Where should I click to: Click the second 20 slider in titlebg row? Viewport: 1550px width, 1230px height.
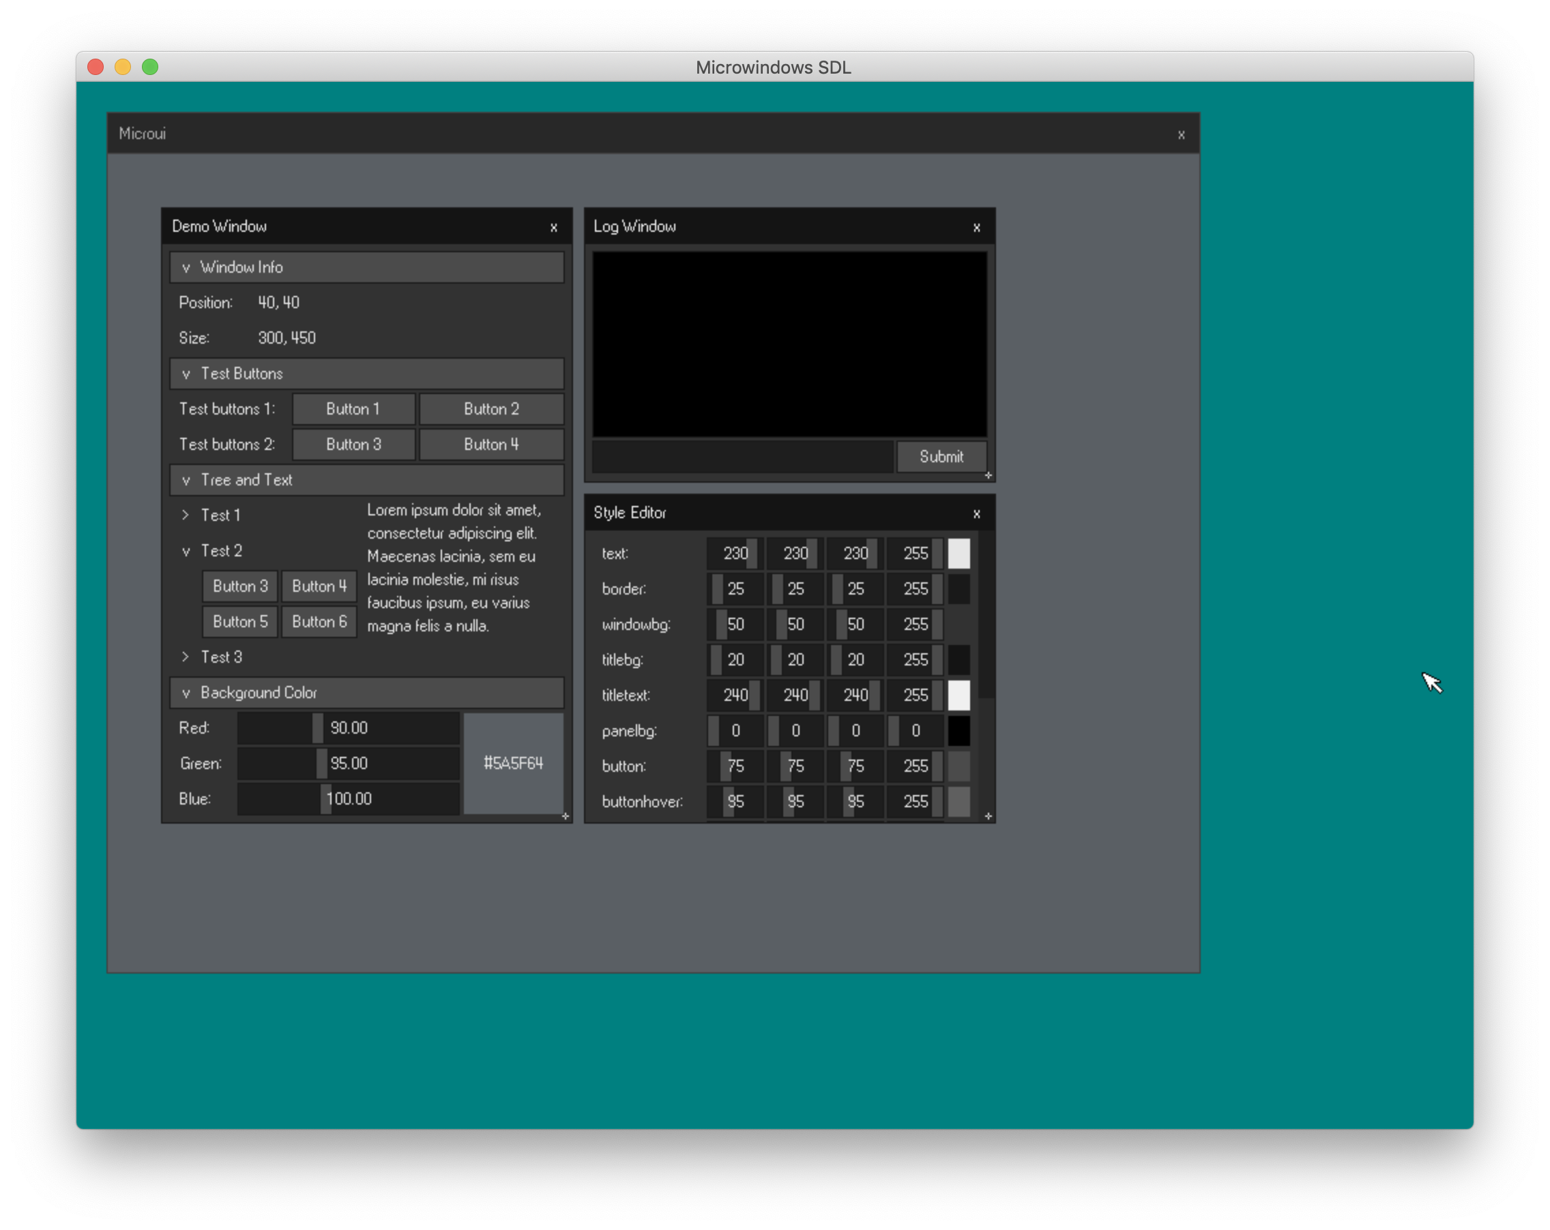coord(795,660)
